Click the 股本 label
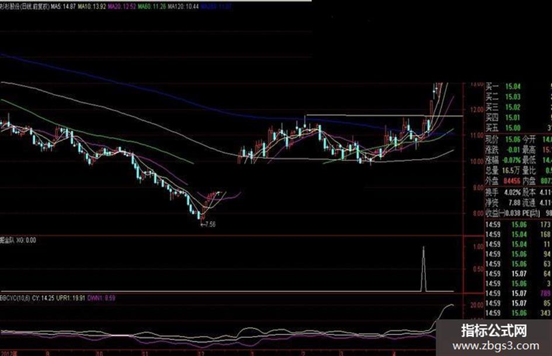 pyautogui.click(x=529, y=192)
